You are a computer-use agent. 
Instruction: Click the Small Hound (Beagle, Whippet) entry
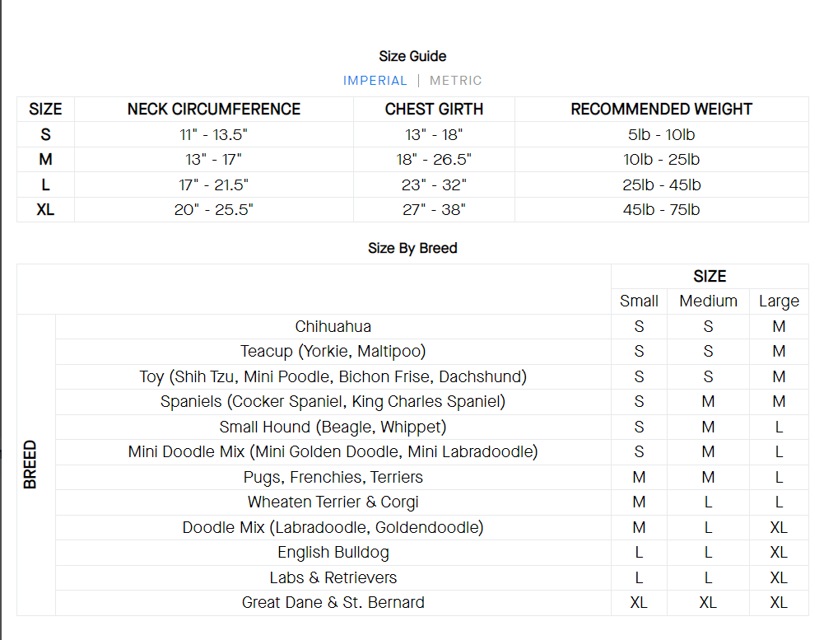tap(333, 427)
